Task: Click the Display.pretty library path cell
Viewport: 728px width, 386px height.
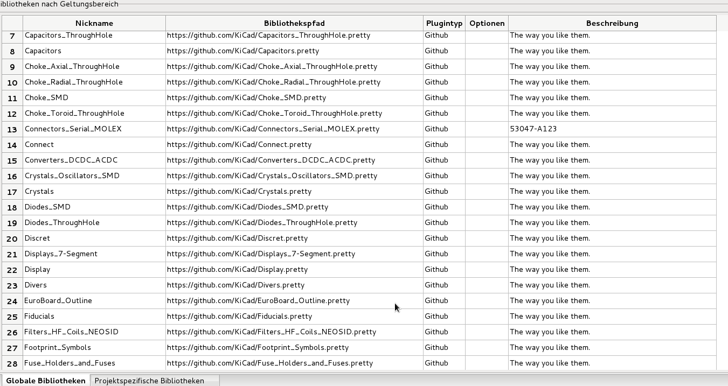Action: (x=294, y=270)
